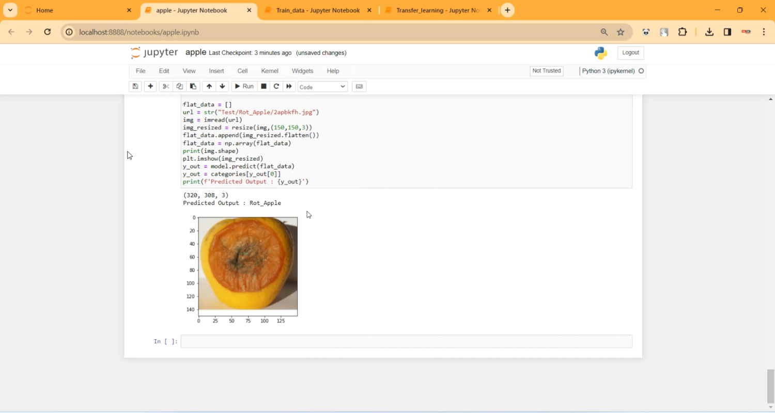Open the cell type Code dropdown
Screen dimensions: 775x413
tap(322, 87)
